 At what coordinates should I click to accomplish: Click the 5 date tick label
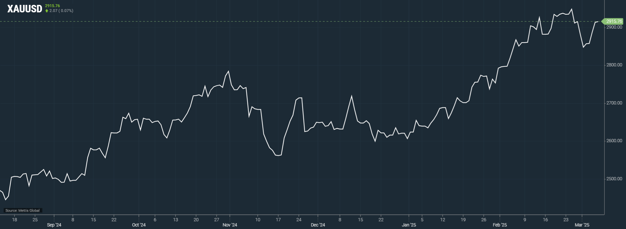point(422,220)
